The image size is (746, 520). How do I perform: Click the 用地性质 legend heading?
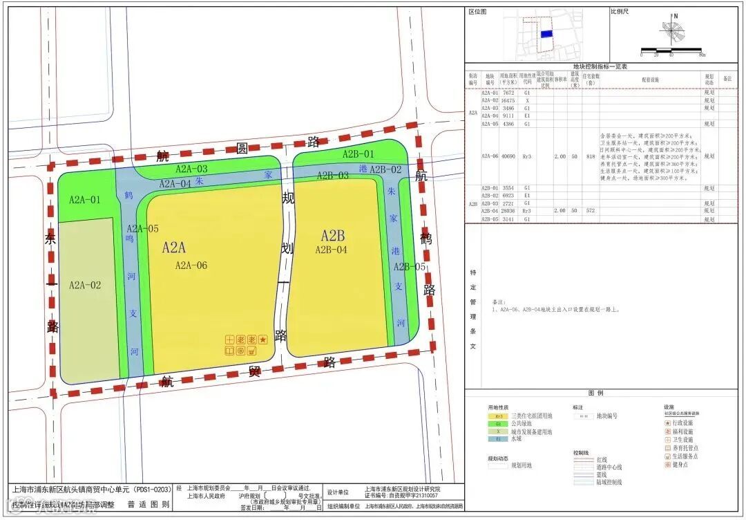click(x=498, y=408)
